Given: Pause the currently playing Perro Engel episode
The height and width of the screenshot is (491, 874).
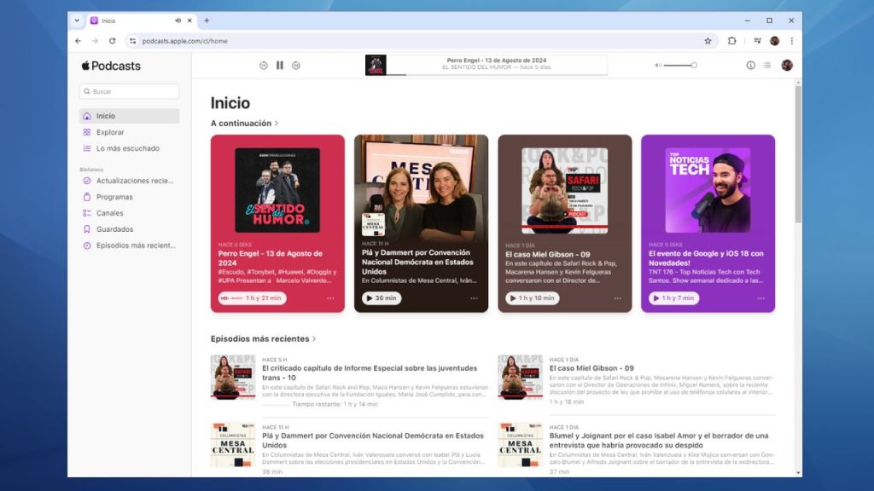Looking at the screenshot, I should [279, 65].
